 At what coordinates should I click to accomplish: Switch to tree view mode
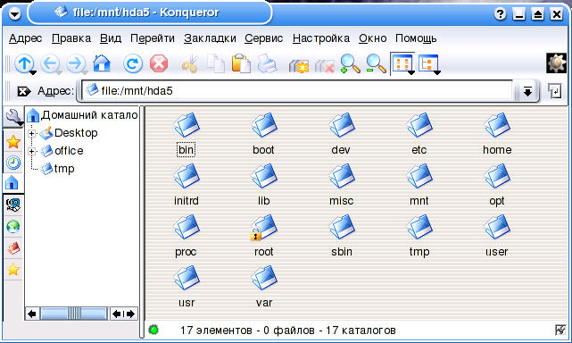pyautogui.click(x=427, y=63)
